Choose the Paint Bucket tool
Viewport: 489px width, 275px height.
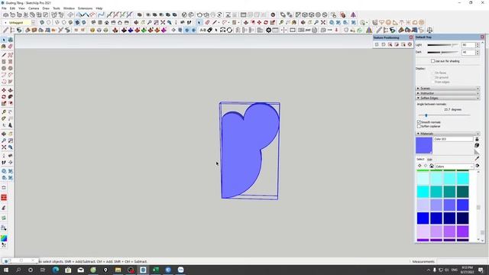point(4,47)
